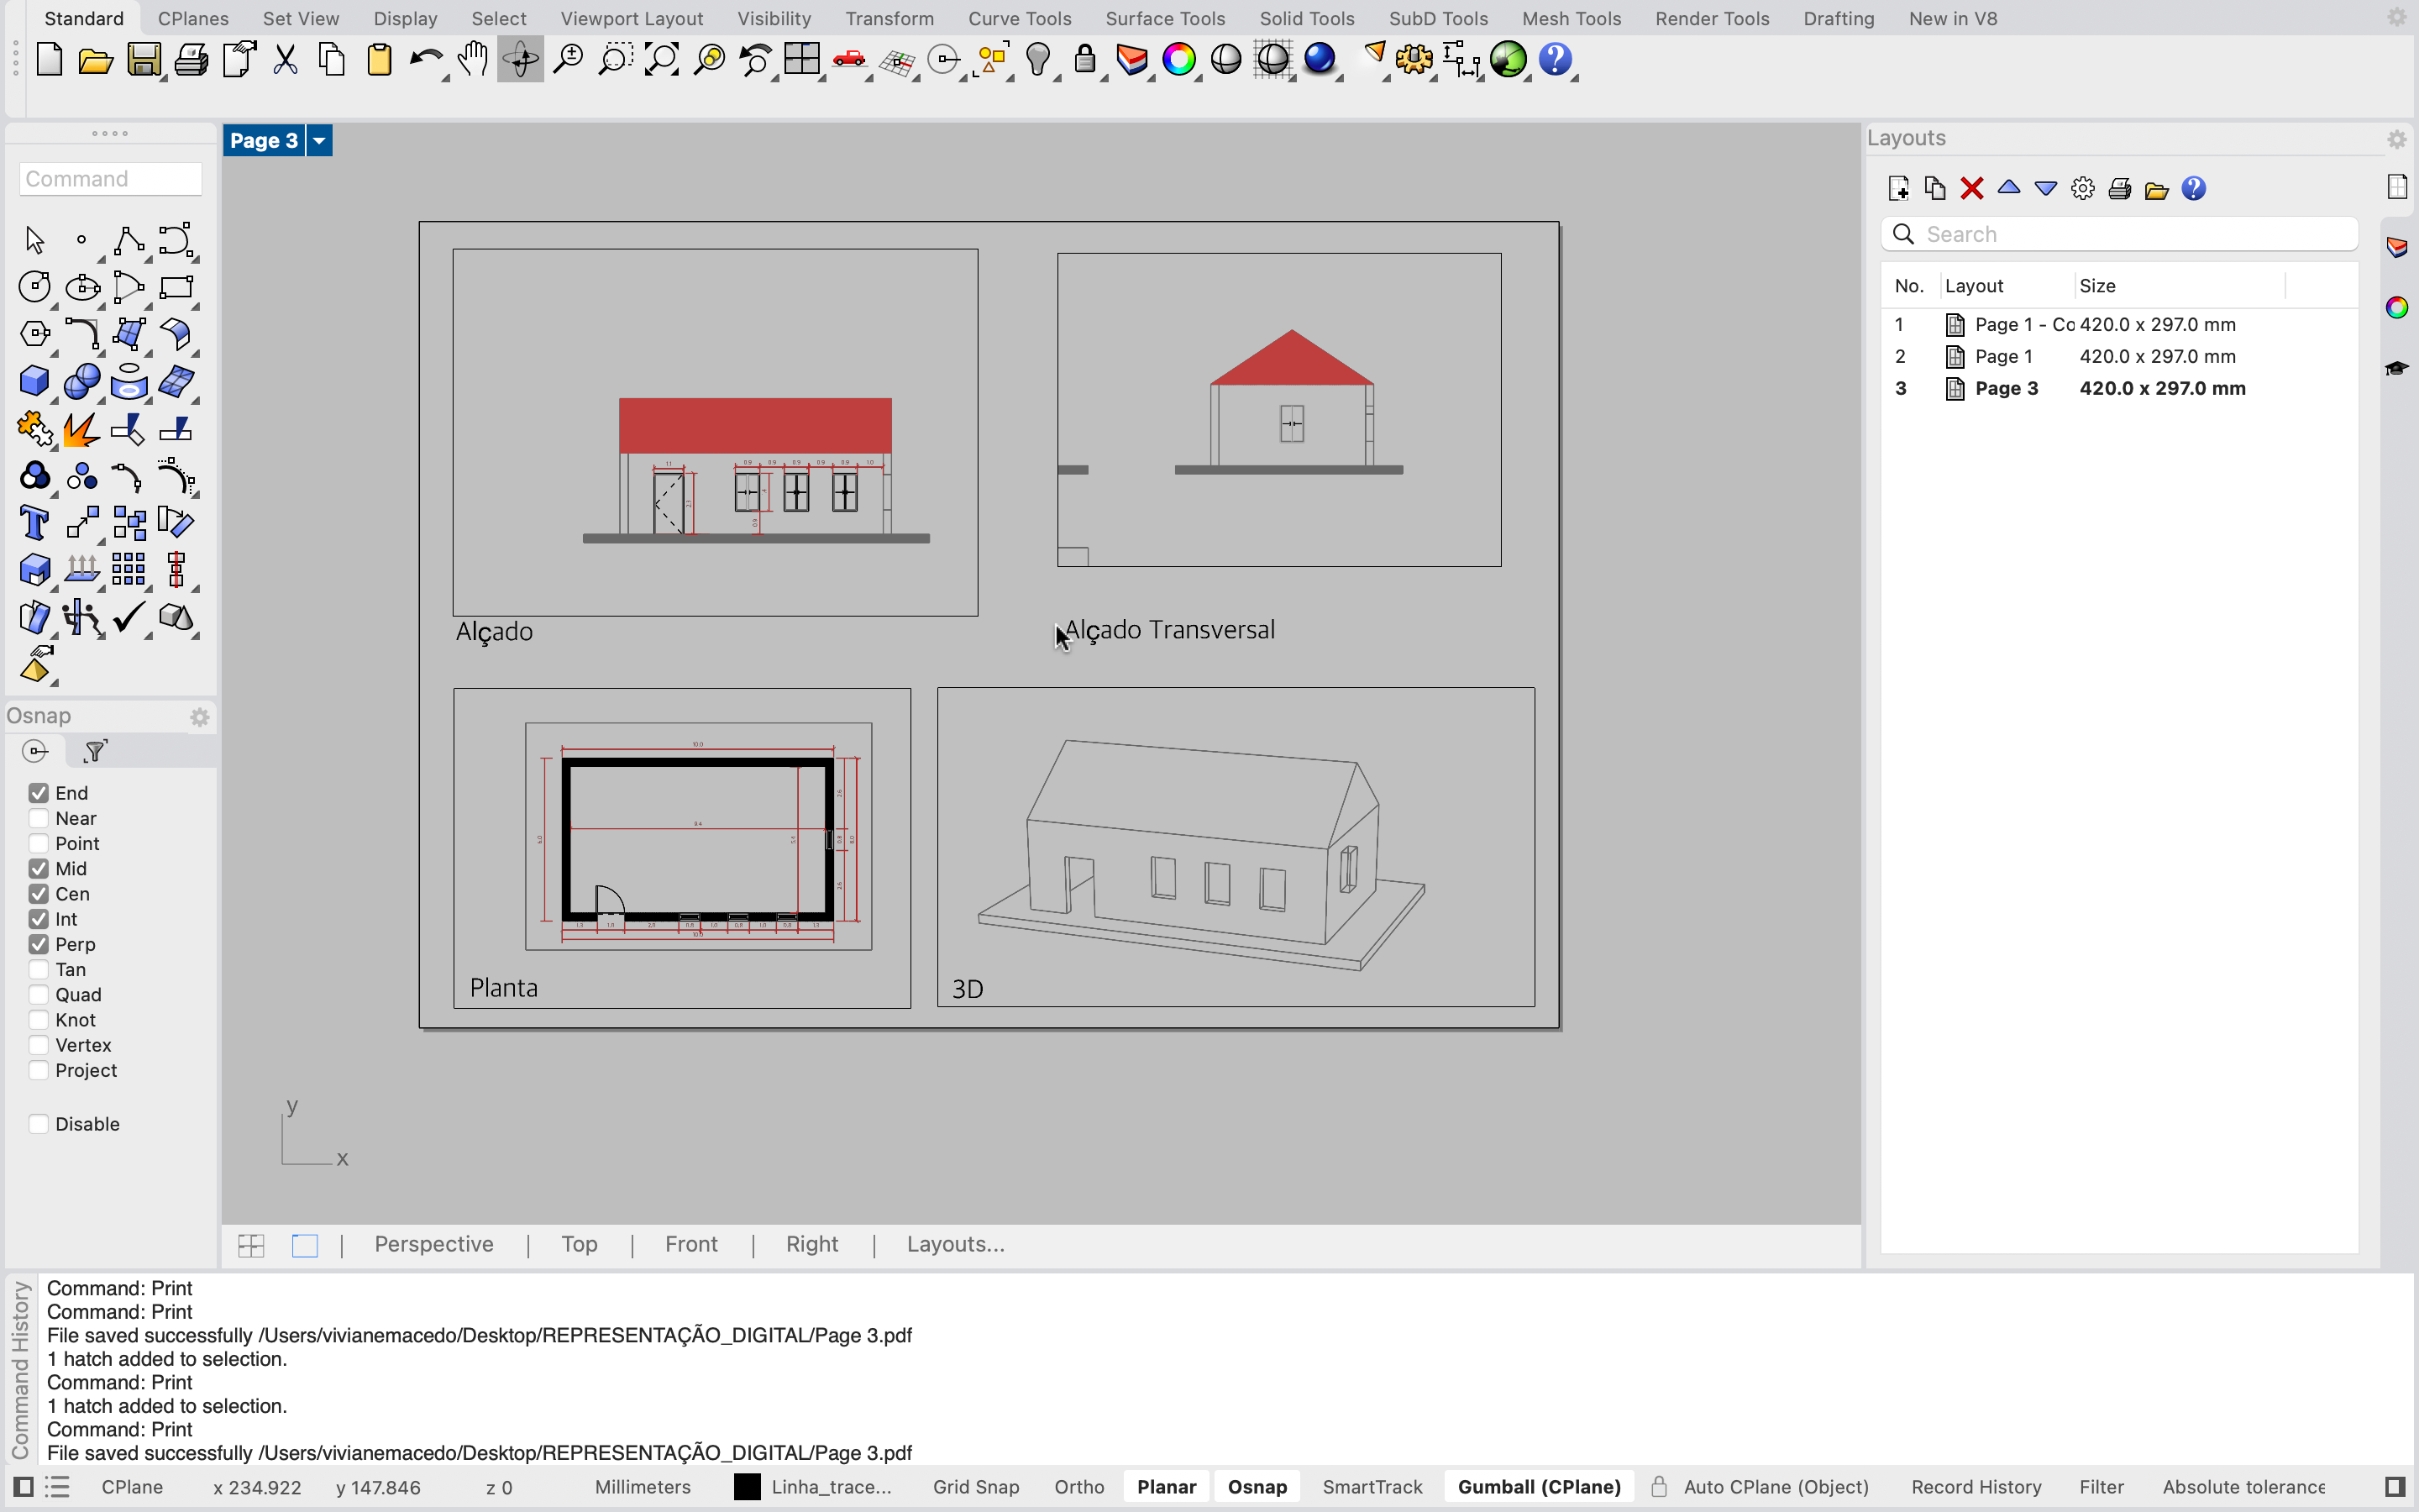Open the Layouts panel gear menu
The image size is (2419, 1512).
point(2396,140)
